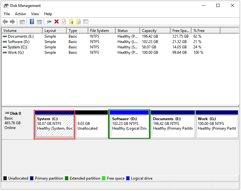Screen dimensions: 241x191
Task: Click the checklist settings toolbar icon
Action: (86, 22)
